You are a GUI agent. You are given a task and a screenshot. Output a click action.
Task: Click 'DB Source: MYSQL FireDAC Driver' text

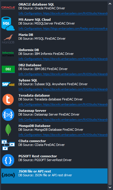[42, 39]
